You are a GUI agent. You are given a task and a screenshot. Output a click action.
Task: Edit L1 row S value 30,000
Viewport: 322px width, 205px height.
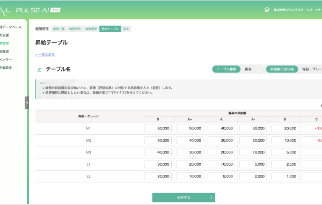[158, 164]
